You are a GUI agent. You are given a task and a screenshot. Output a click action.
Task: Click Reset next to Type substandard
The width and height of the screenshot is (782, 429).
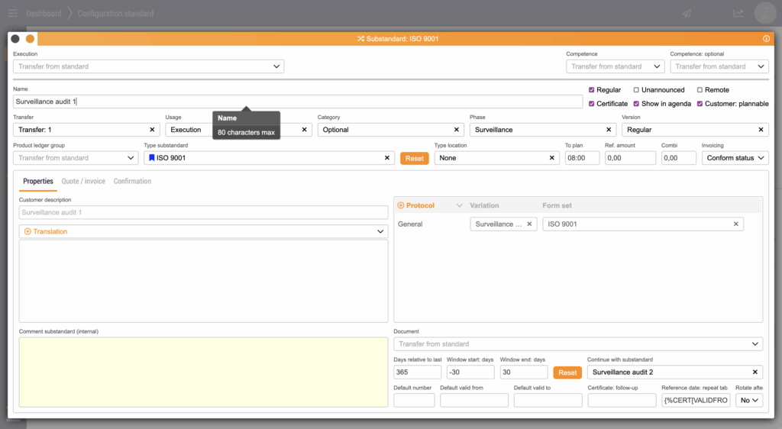pos(414,158)
